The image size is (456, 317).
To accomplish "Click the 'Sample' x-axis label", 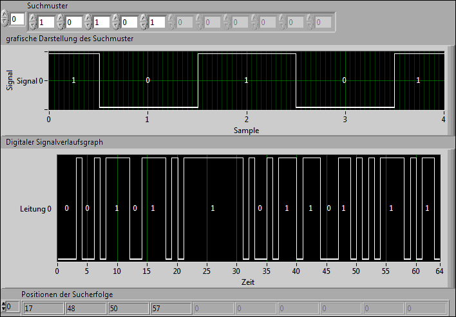I will tap(246, 131).
